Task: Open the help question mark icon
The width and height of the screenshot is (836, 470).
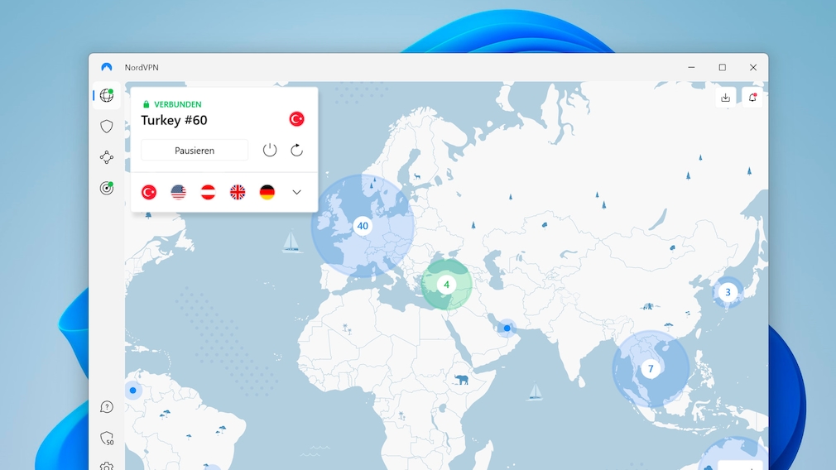Action: click(x=106, y=407)
